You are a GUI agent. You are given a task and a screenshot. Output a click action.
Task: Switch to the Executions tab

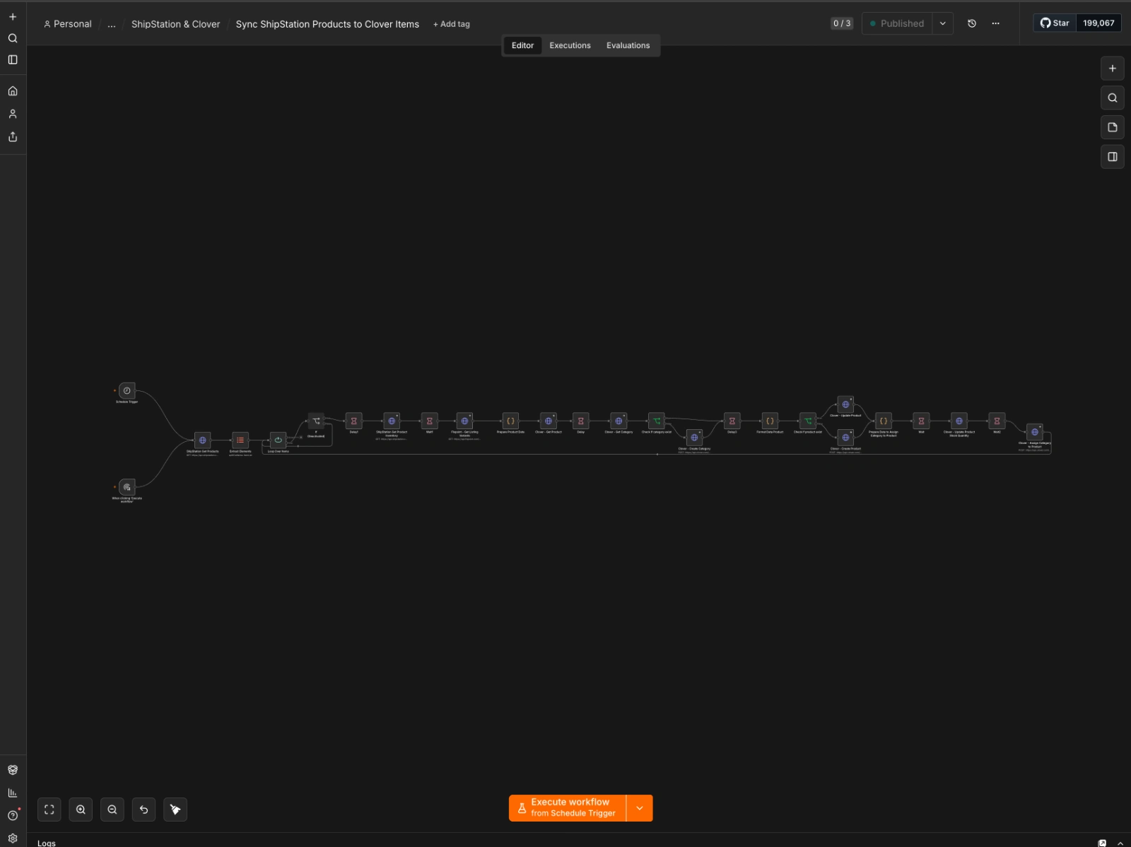(570, 45)
